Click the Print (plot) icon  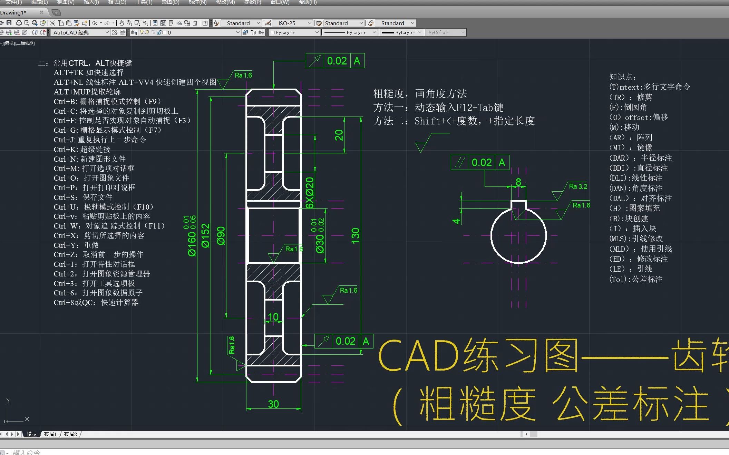click(x=19, y=23)
